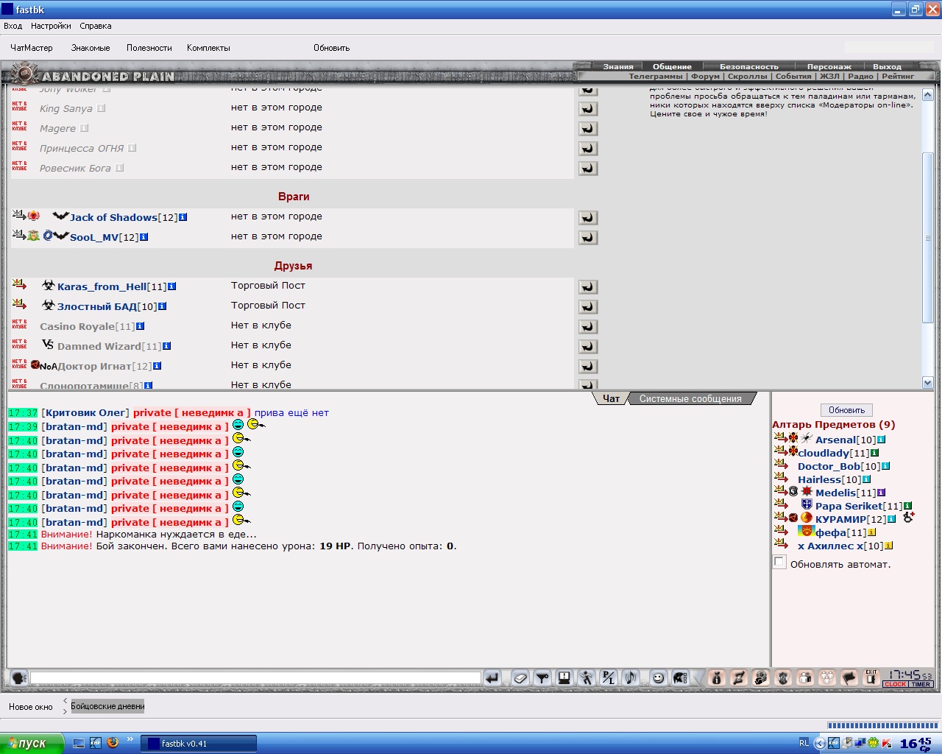Click the EXIT door icon in bottom toolbar
Viewport: 942px width, 754px height.
click(871, 678)
